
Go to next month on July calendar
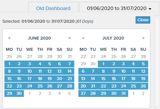[143, 38]
